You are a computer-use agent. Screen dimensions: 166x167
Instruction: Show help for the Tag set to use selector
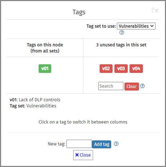(x=122, y=32)
